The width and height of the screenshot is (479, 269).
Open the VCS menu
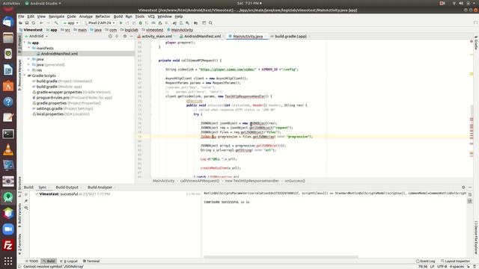click(x=151, y=16)
